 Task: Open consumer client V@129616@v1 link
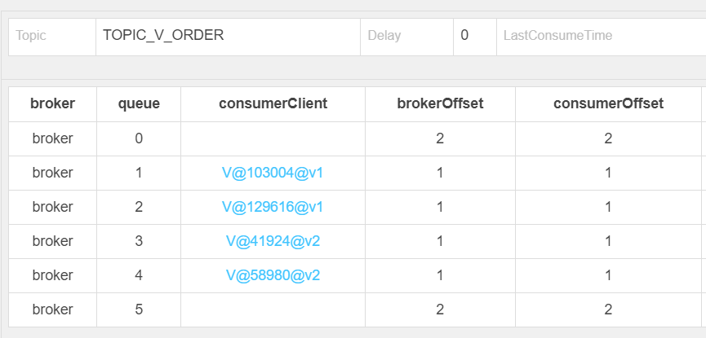click(x=273, y=207)
